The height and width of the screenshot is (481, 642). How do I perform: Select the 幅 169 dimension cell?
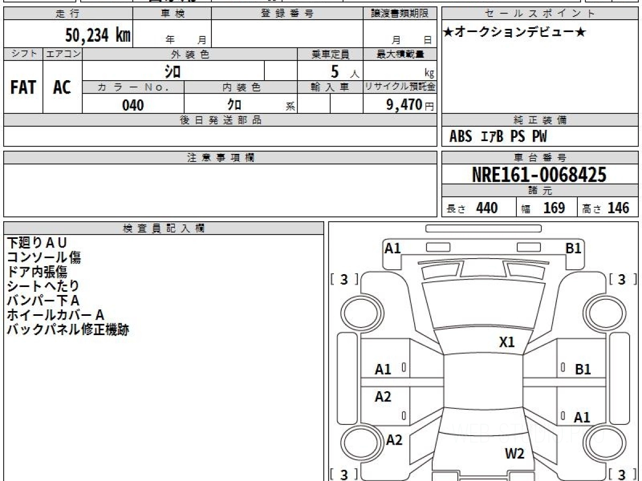[x=547, y=208]
